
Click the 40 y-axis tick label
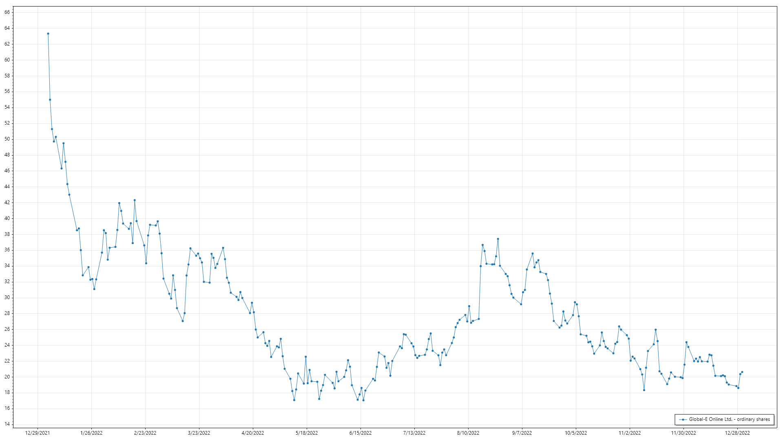pyautogui.click(x=7, y=218)
